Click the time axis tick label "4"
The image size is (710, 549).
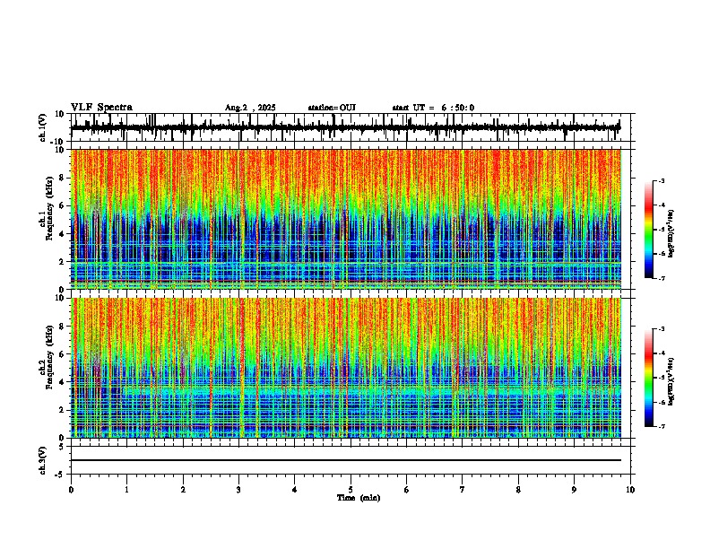point(295,490)
